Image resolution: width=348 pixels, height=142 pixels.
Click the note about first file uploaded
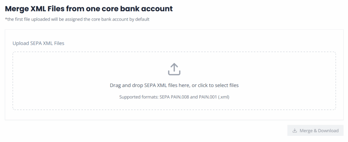pyautogui.click(x=77, y=19)
